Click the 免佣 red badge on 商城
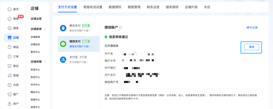Screen dimensions: 273x109 click(x=21, y=16)
